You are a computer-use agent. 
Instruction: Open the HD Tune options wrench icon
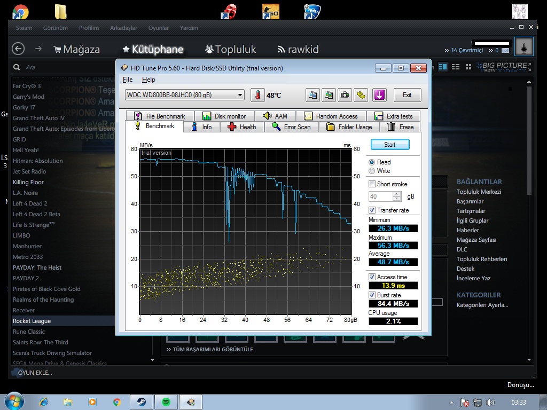tap(361, 95)
